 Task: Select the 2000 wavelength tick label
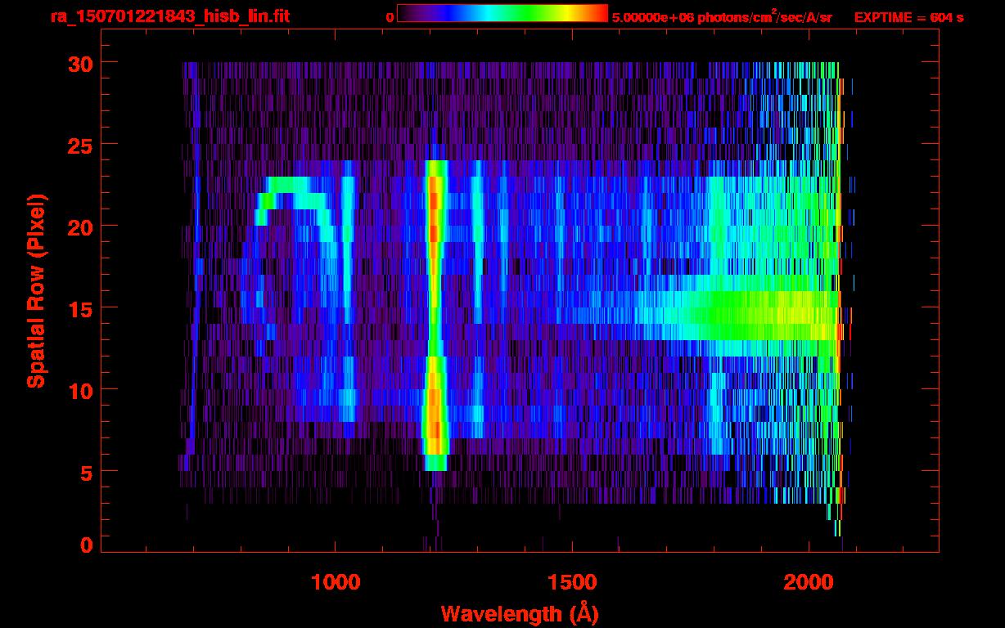[809, 582]
